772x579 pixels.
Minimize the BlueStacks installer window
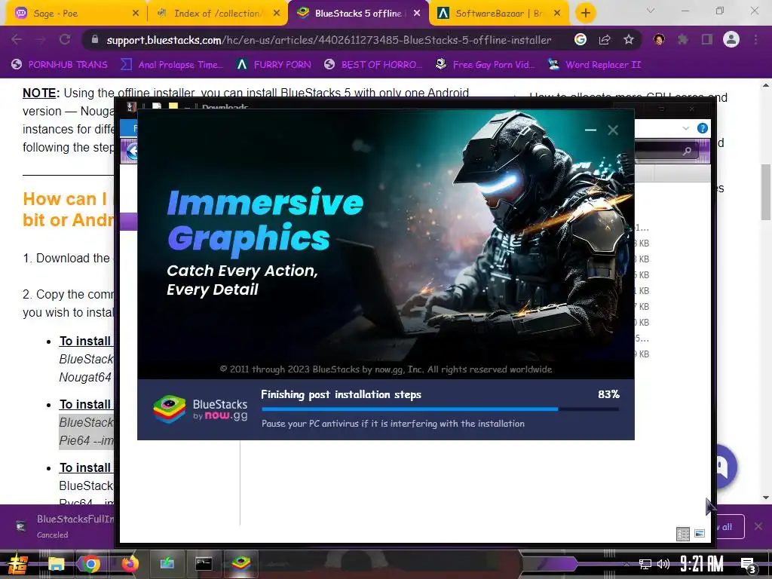click(x=590, y=130)
